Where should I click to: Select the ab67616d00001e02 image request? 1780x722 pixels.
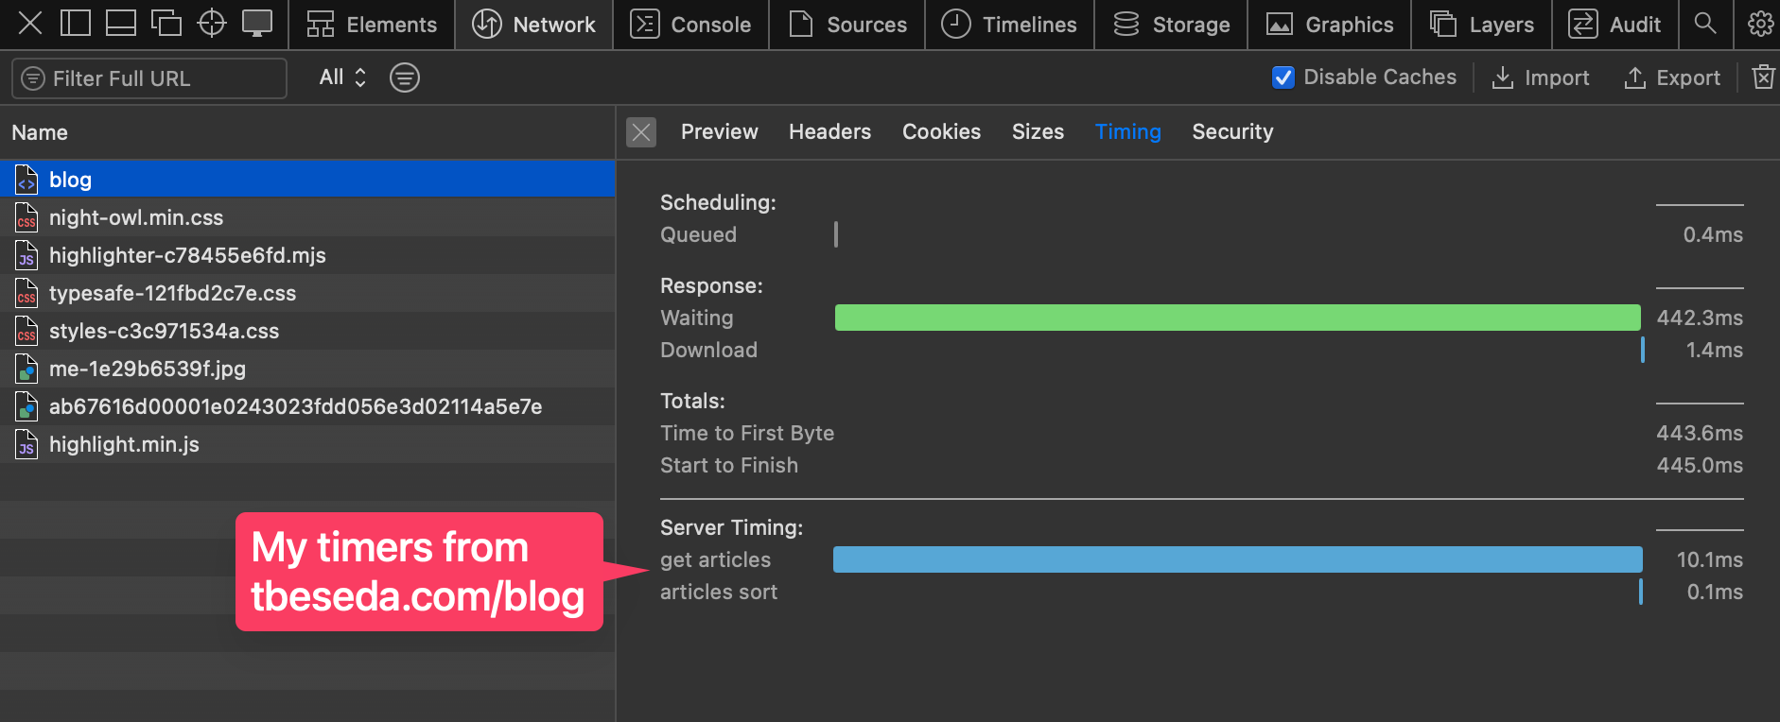tap(307, 406)
